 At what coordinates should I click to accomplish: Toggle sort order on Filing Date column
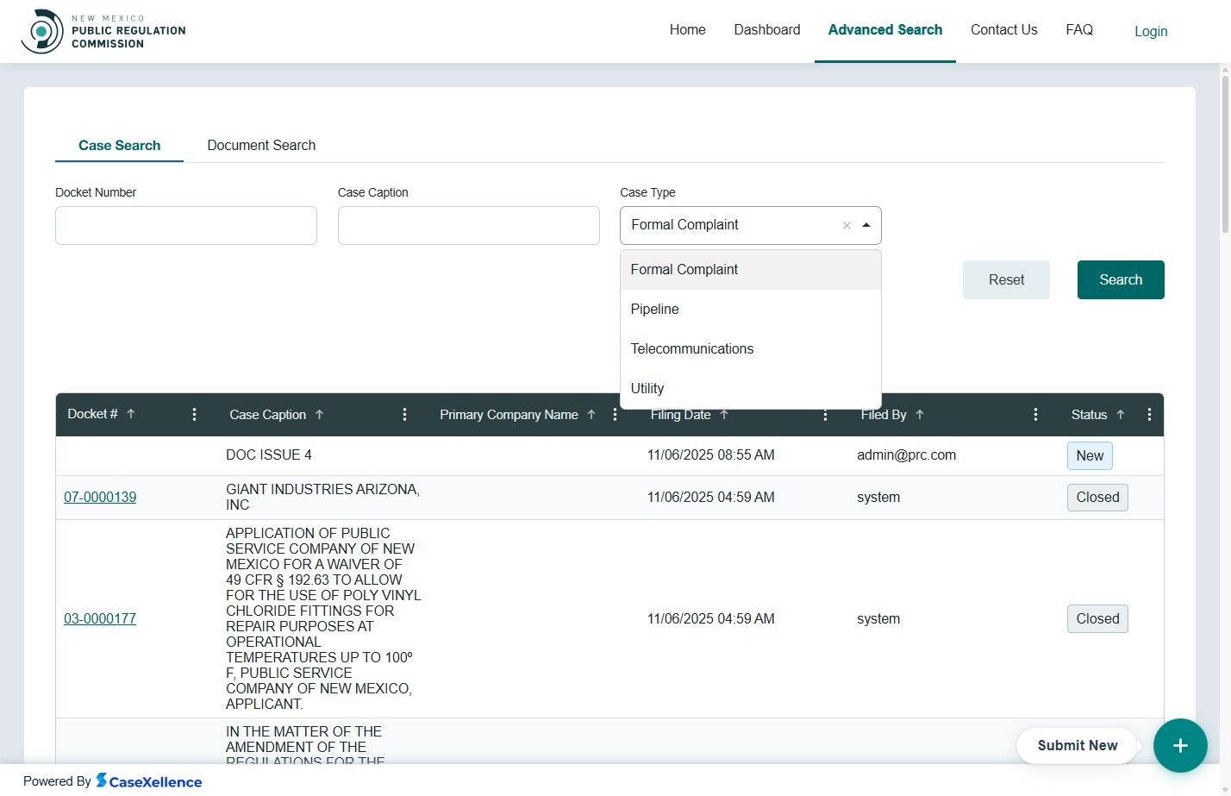click(x=725, y=414)
